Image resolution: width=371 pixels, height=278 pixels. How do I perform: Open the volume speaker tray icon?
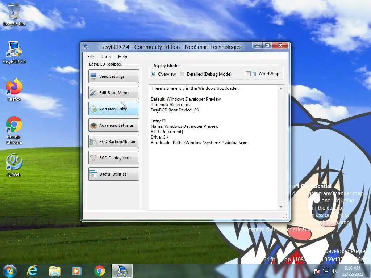(x=334, y=271)
